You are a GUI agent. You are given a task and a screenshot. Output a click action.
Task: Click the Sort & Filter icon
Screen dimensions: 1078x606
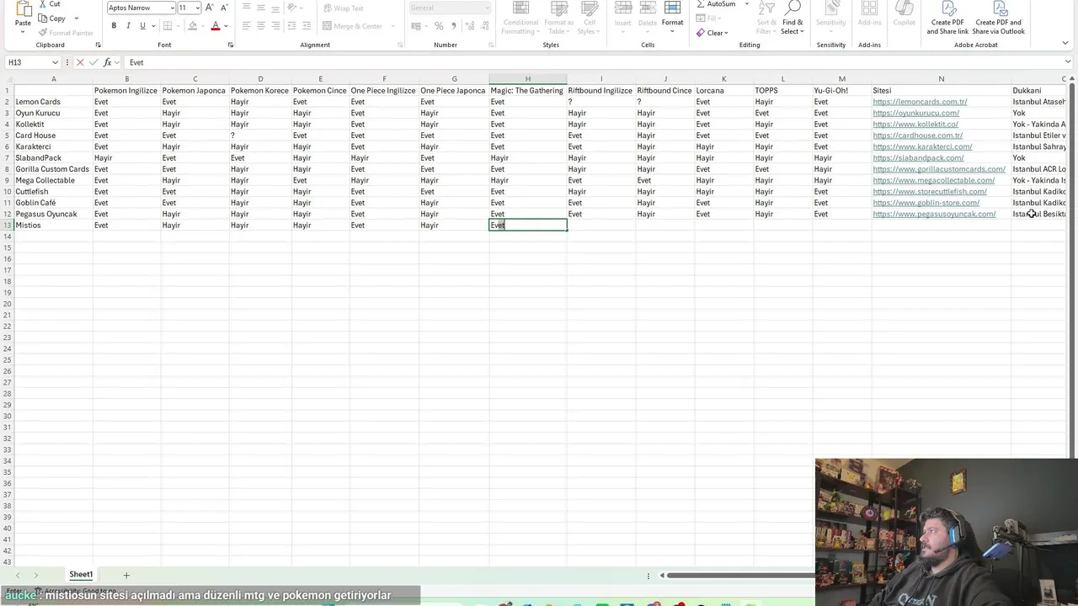coord(766,8)
